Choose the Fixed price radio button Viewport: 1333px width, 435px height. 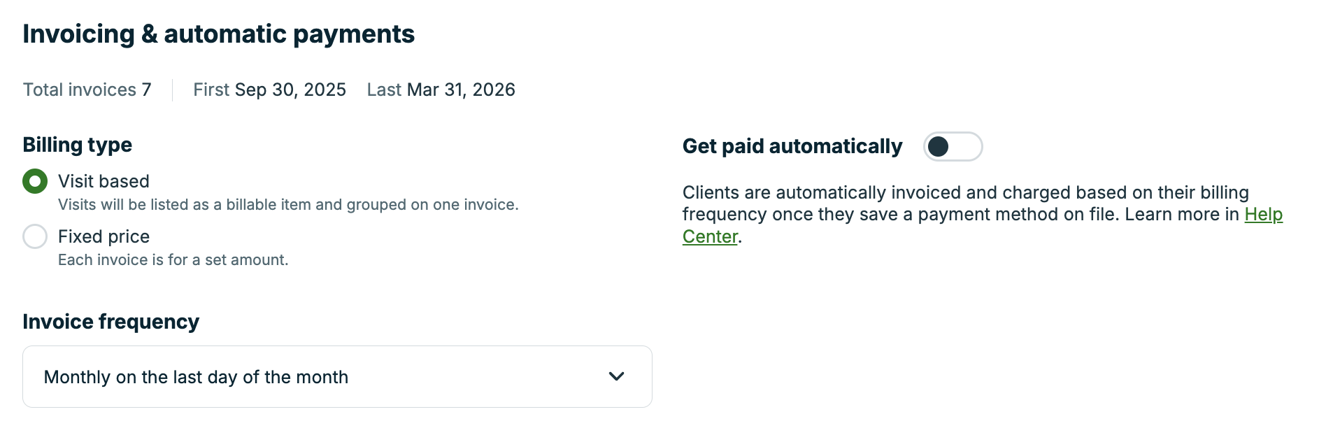click(35, 236)
